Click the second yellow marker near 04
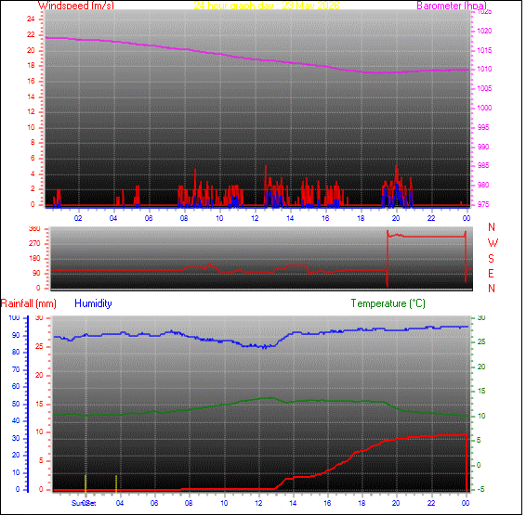 116,483
